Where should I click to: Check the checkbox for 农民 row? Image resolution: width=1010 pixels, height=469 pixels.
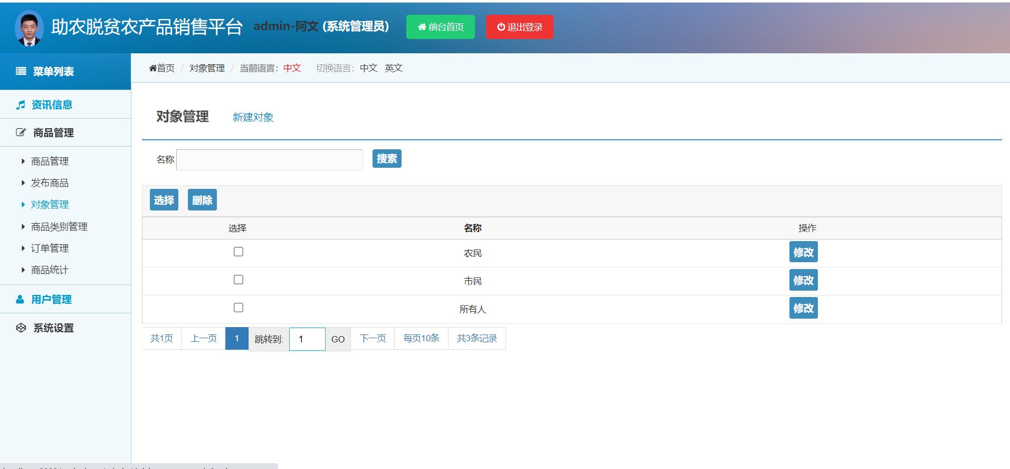pos(239,252)
